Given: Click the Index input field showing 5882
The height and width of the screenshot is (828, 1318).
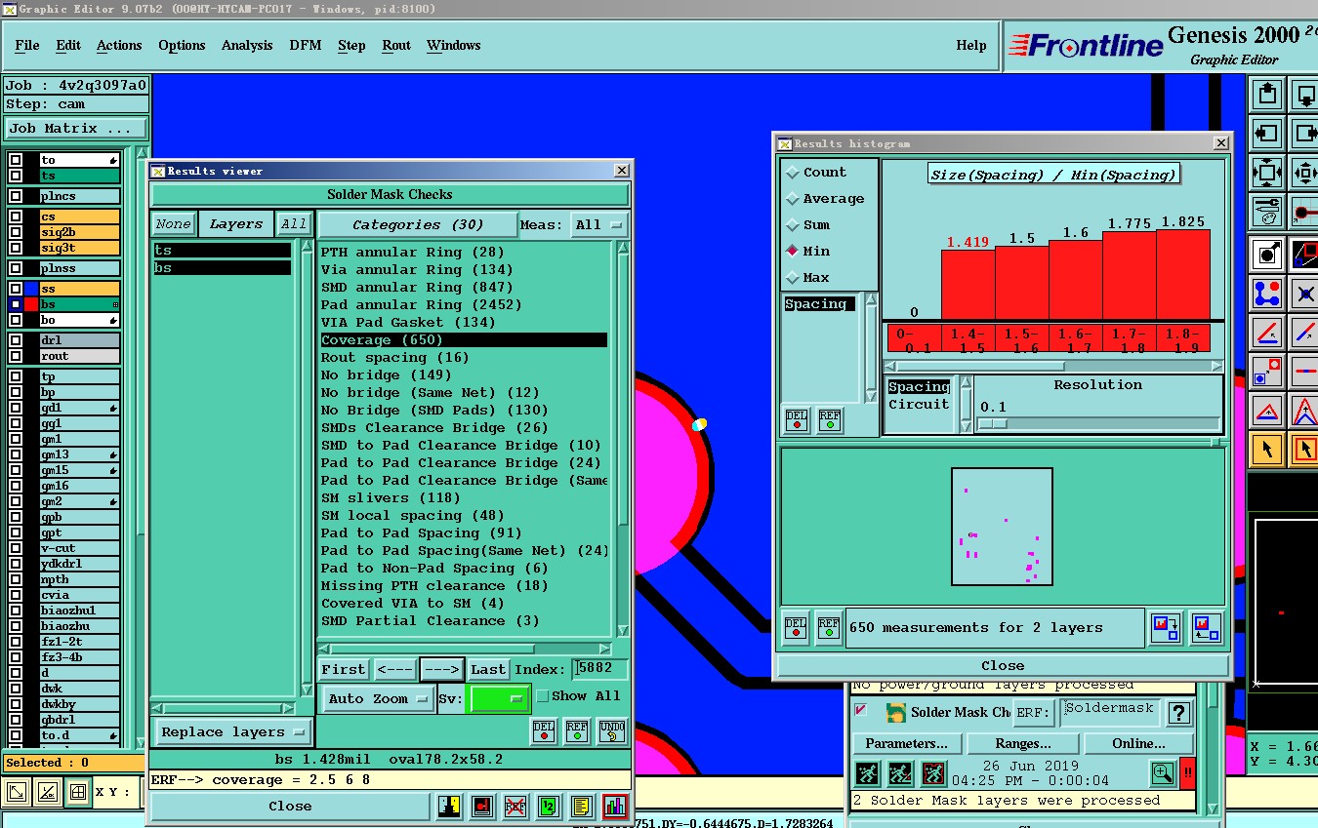Looking at the screenshot, I should (x=600, y=669).
